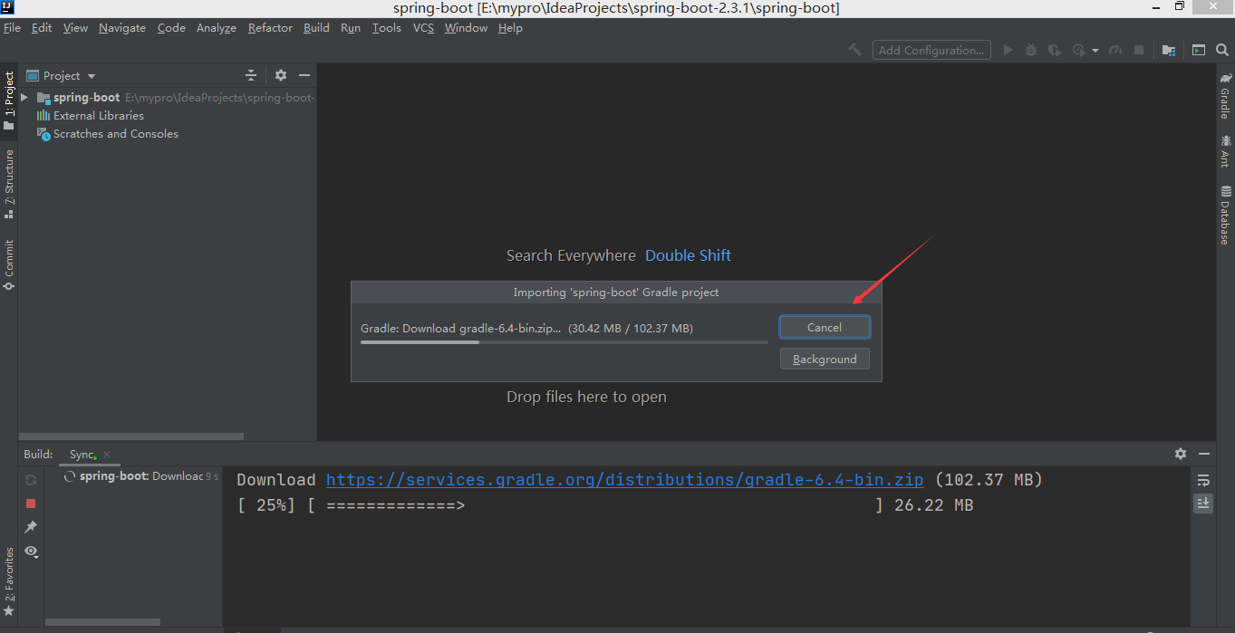Send the import task to Background

pyautogui.click(x=824, y=359)
